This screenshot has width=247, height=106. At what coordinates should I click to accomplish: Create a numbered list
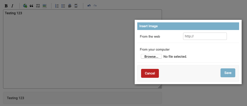click(x=57, y=6)
